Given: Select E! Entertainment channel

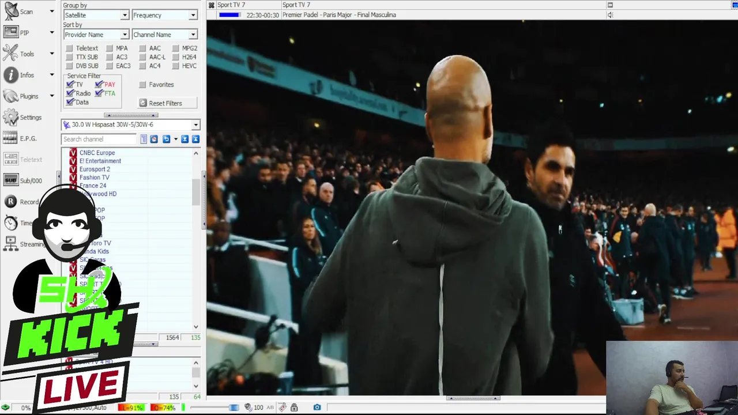Looking at the screenshot, I should (x=100, y=161).
